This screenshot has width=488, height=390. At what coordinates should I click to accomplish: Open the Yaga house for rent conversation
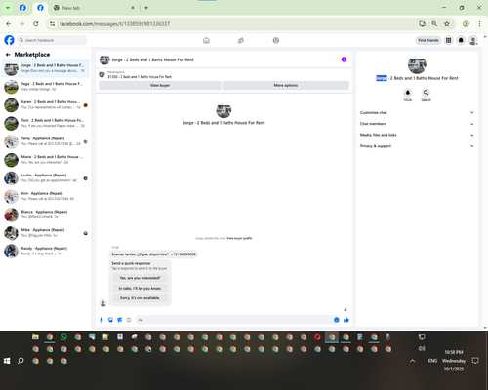pyautogui.click(x=46, y=87)
